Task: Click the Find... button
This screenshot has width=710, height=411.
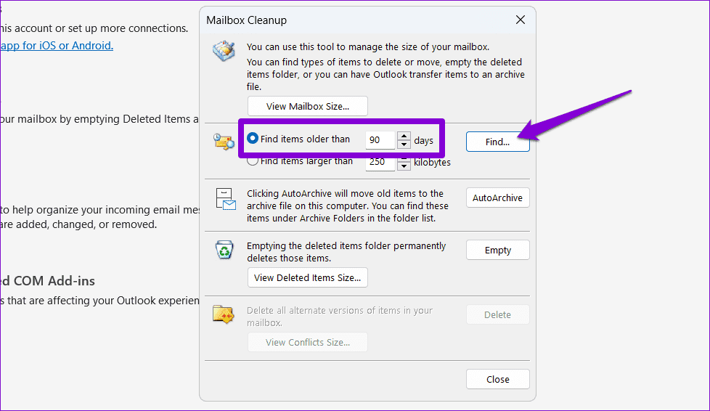Action: pyautogui.click(x=497, y=142)
